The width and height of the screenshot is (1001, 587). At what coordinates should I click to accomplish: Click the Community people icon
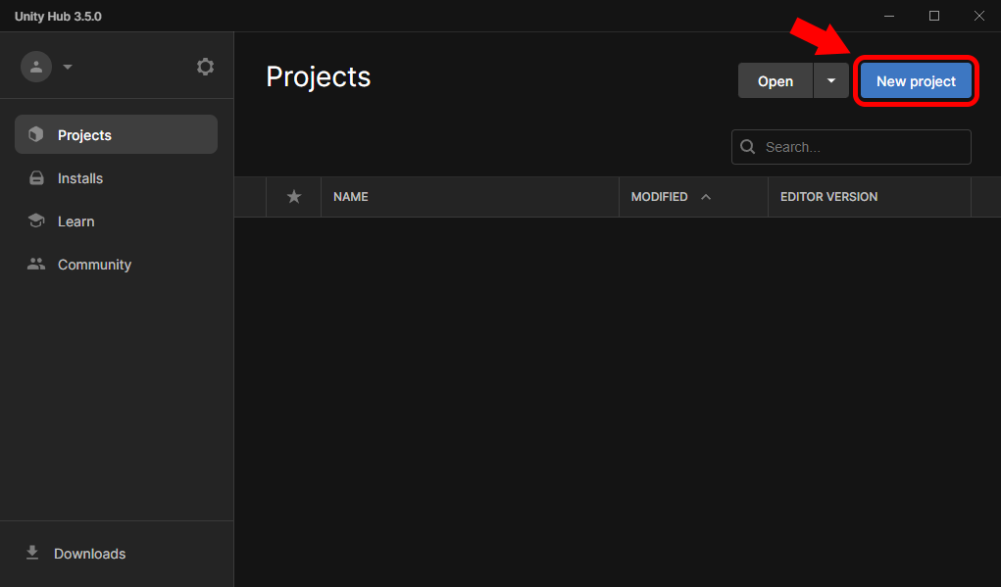[x=36, y=264]
